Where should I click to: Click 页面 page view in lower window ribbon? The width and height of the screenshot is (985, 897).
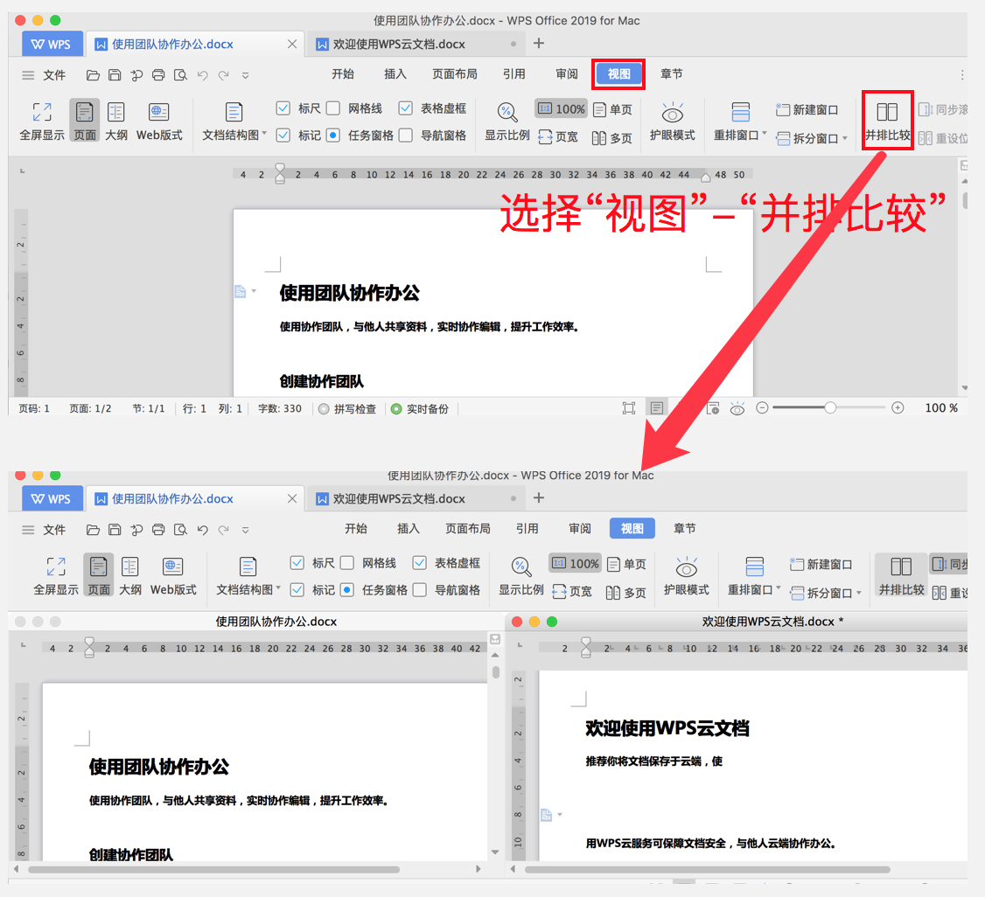(99, 575)
